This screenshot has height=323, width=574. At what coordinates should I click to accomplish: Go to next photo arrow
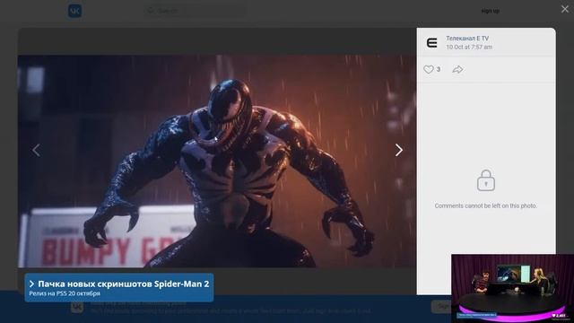click(398, 150)
